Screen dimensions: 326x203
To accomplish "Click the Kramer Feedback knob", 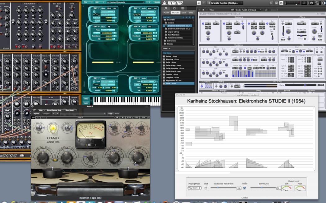I will (x=128, y=128).
